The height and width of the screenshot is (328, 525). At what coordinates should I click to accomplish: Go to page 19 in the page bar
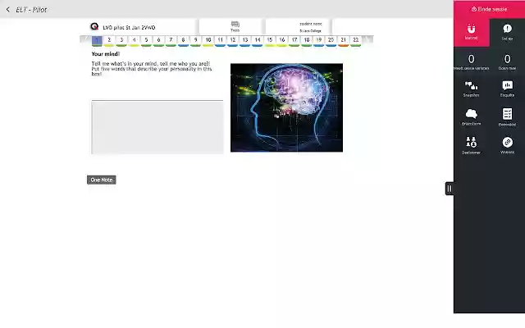coord(319,40)
